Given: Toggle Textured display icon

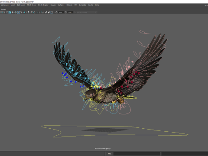Looking at the screenshot, I should (x=18, y=12).
